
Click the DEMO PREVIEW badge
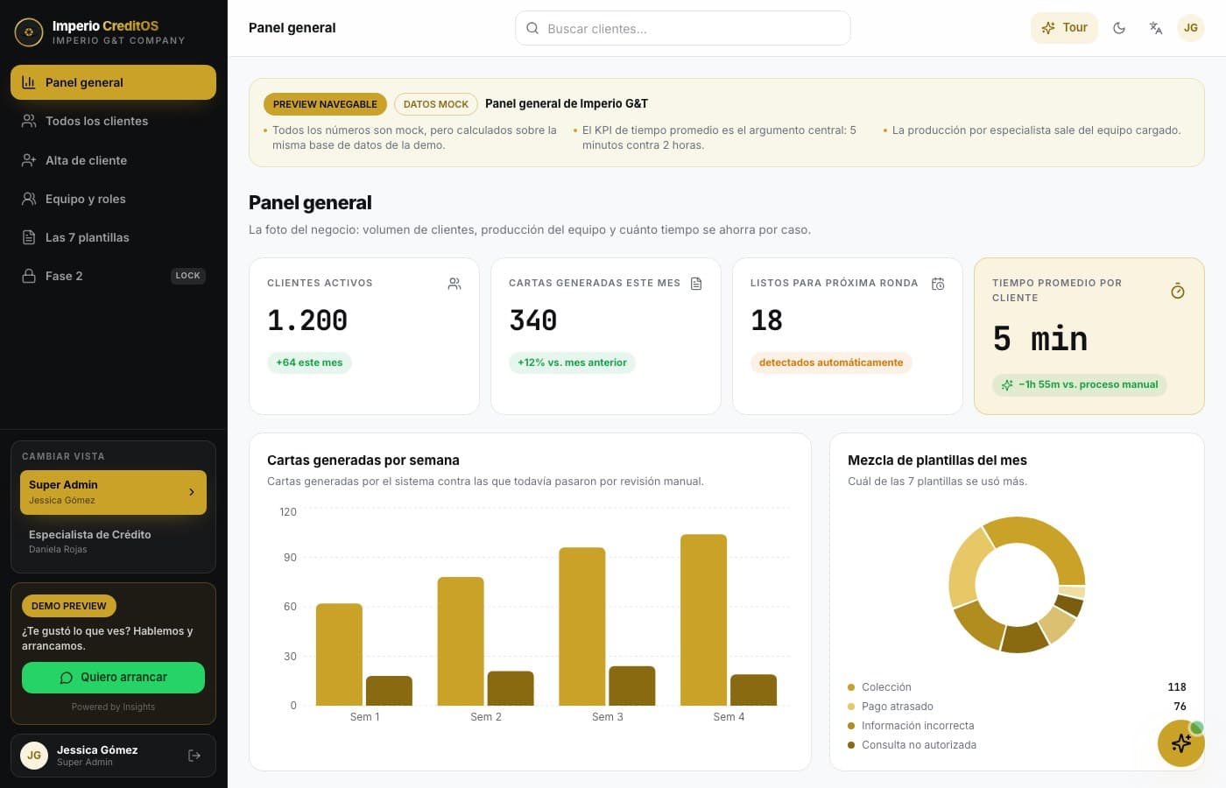[x=69, y=606]
